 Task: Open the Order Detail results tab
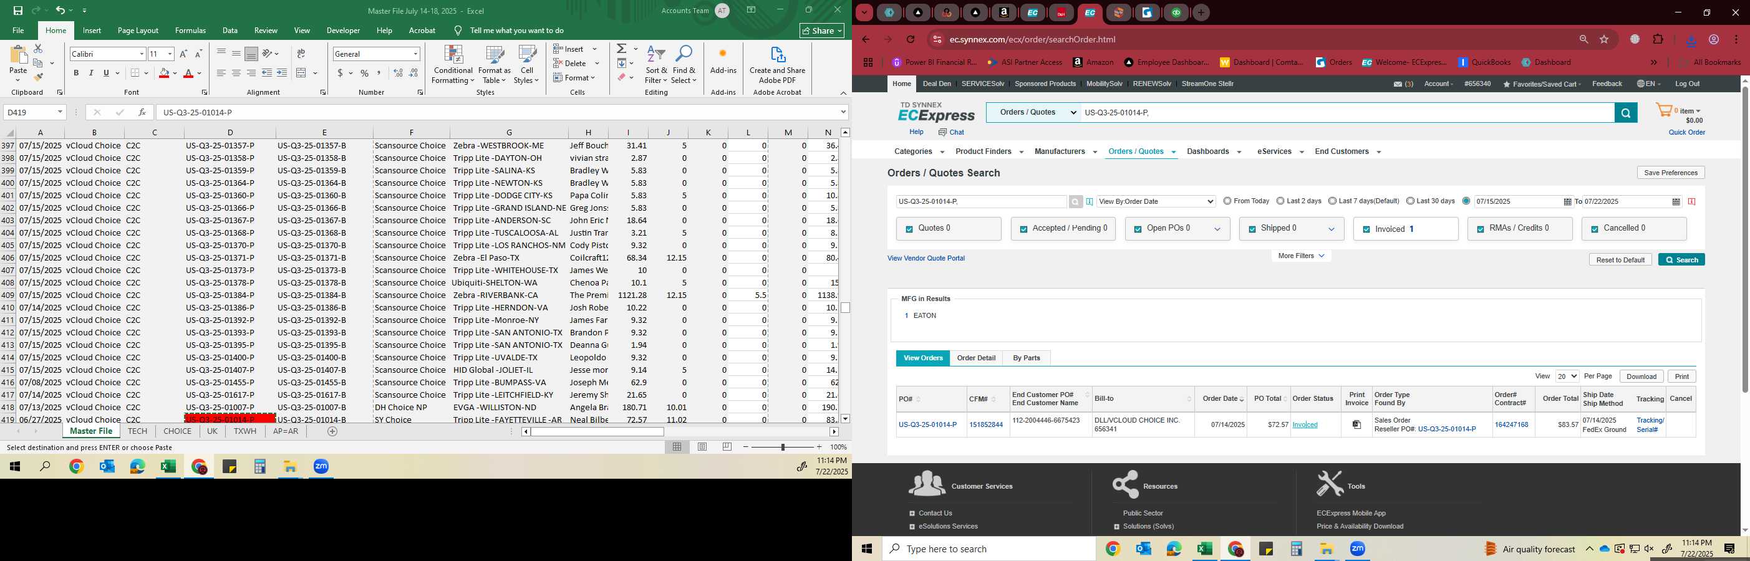(x=976, y=358)
